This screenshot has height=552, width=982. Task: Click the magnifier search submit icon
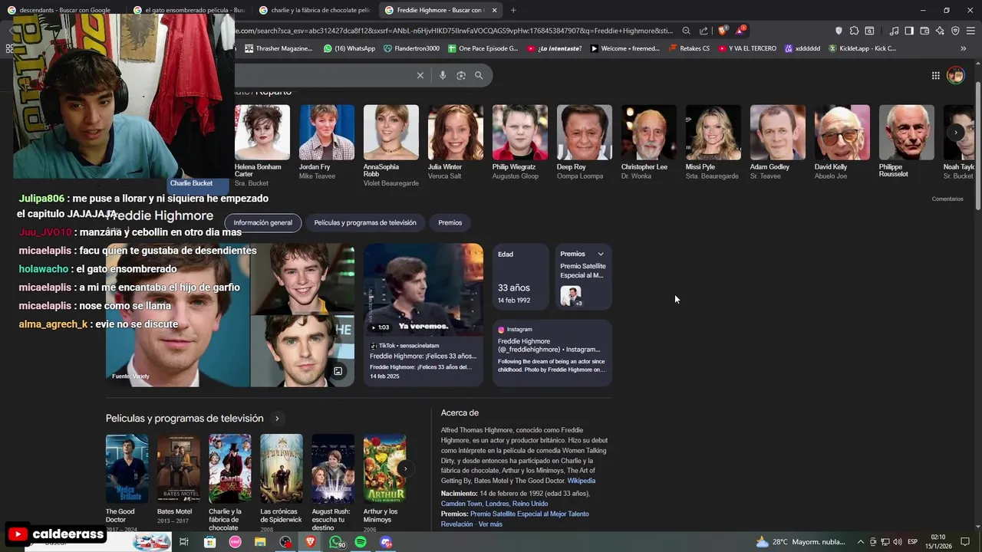point(479,75)
